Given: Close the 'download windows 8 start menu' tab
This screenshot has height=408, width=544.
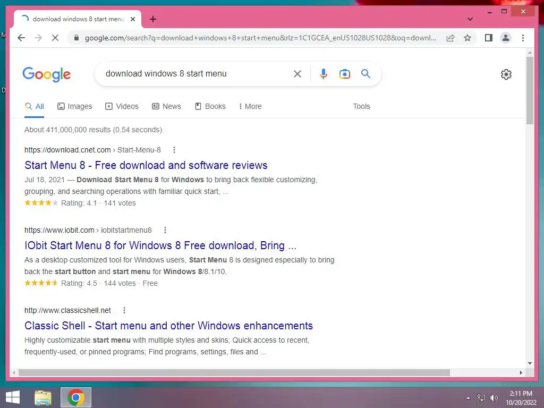Looking at the screenshot, I should click(132, 19).
